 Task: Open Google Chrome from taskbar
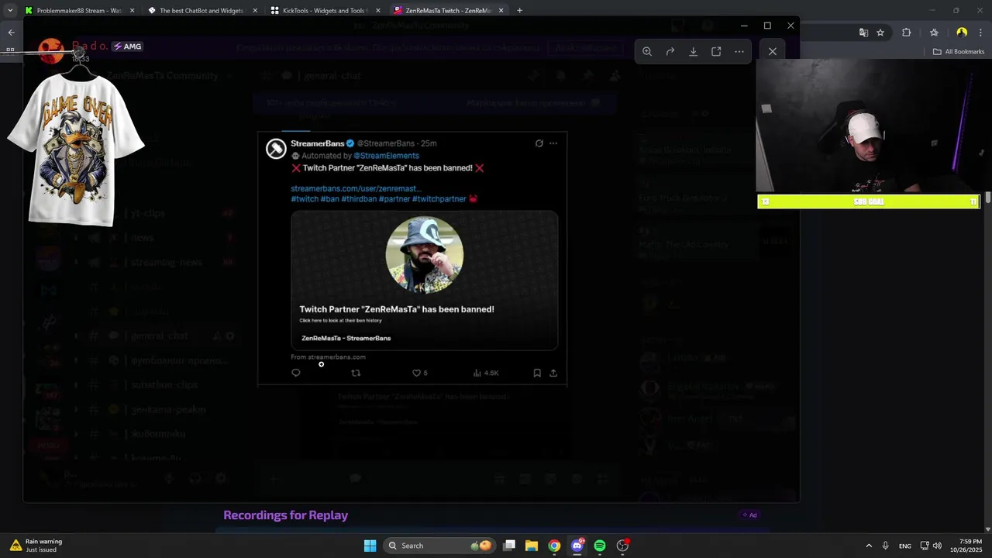coord(554,546)
